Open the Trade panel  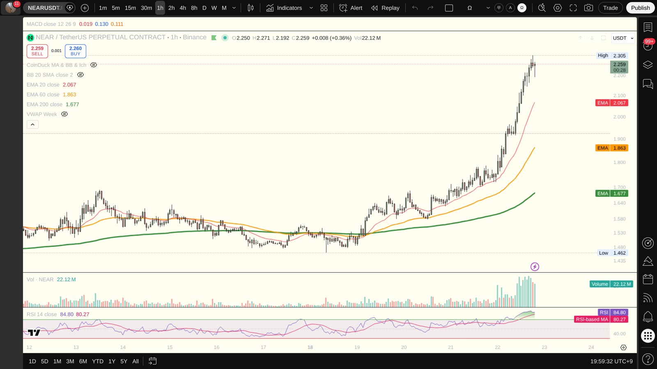[x=611, y=8]
